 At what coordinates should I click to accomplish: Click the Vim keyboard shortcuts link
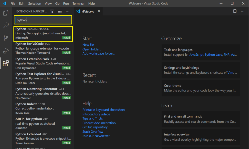[x=230, y=73]
